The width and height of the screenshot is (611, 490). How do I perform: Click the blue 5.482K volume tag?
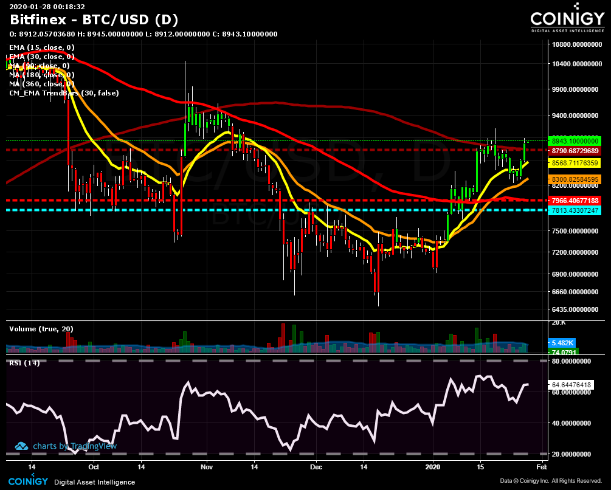[x=562, y=343]
